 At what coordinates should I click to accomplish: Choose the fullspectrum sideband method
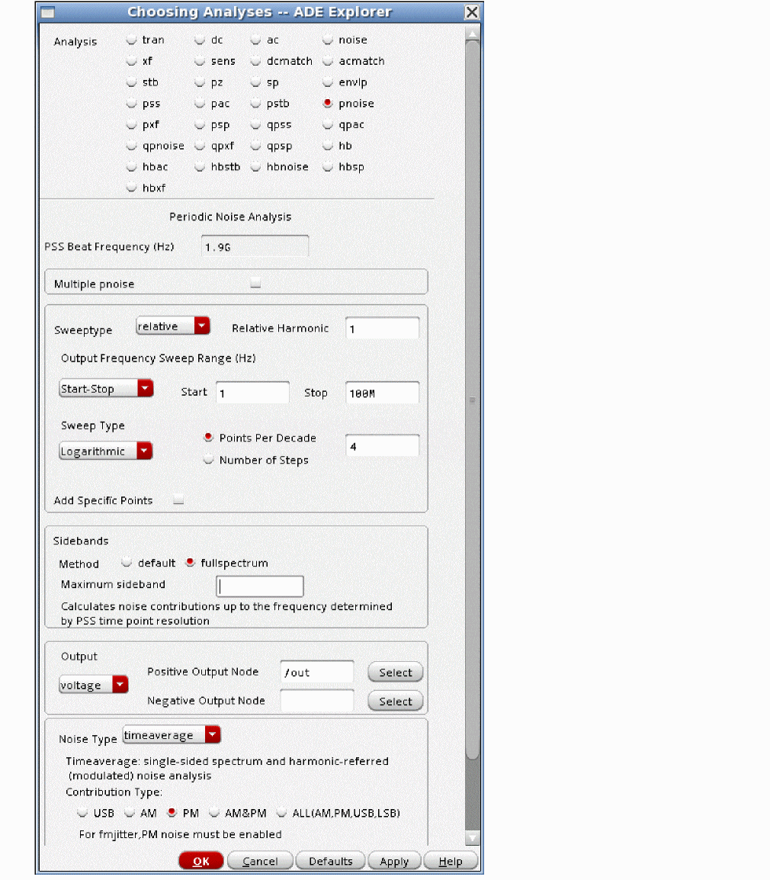click(191, 562)
